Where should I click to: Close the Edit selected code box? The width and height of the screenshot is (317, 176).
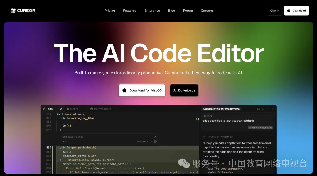(155, 137)
